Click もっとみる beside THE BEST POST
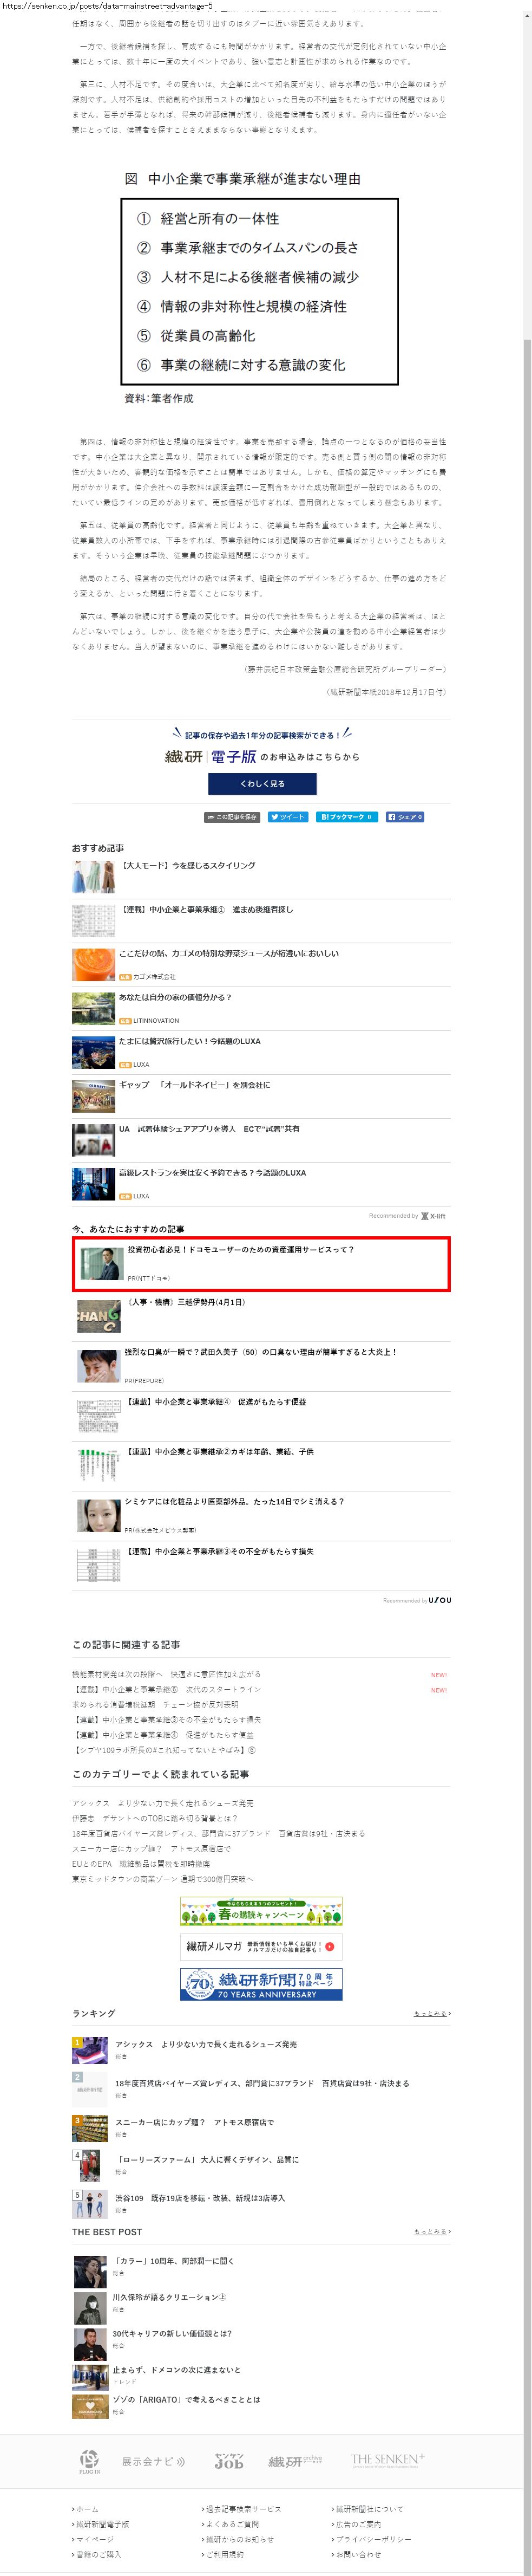532x2576 pixels. [432, 2232]
